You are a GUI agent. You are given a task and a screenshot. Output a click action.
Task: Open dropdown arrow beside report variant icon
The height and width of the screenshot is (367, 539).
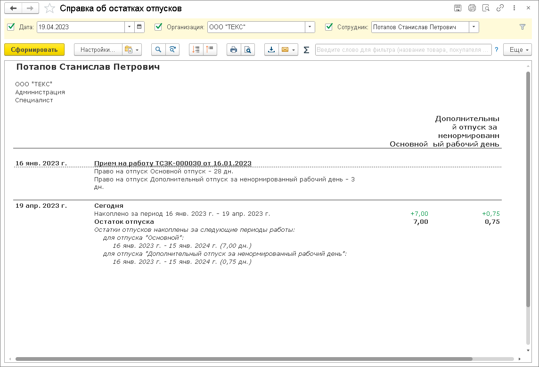pyautogui.click(x=137, y=50)
